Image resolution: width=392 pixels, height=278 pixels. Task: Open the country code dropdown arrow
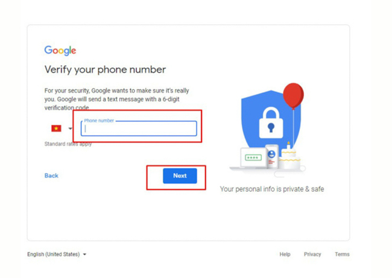[x=70, y=128]
